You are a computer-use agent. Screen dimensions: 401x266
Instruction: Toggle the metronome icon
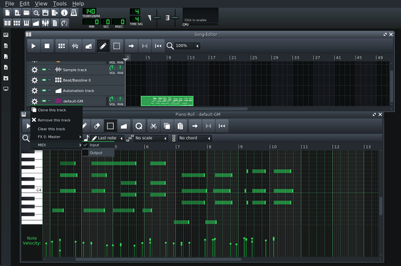(74, 13)
